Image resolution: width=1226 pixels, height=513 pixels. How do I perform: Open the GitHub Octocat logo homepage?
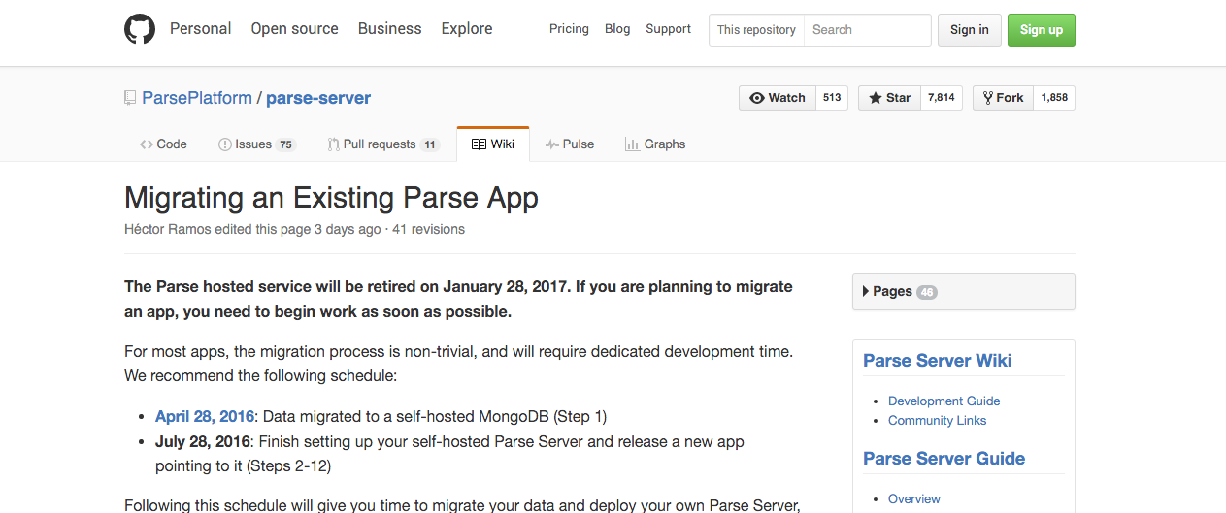coord(140,29)
